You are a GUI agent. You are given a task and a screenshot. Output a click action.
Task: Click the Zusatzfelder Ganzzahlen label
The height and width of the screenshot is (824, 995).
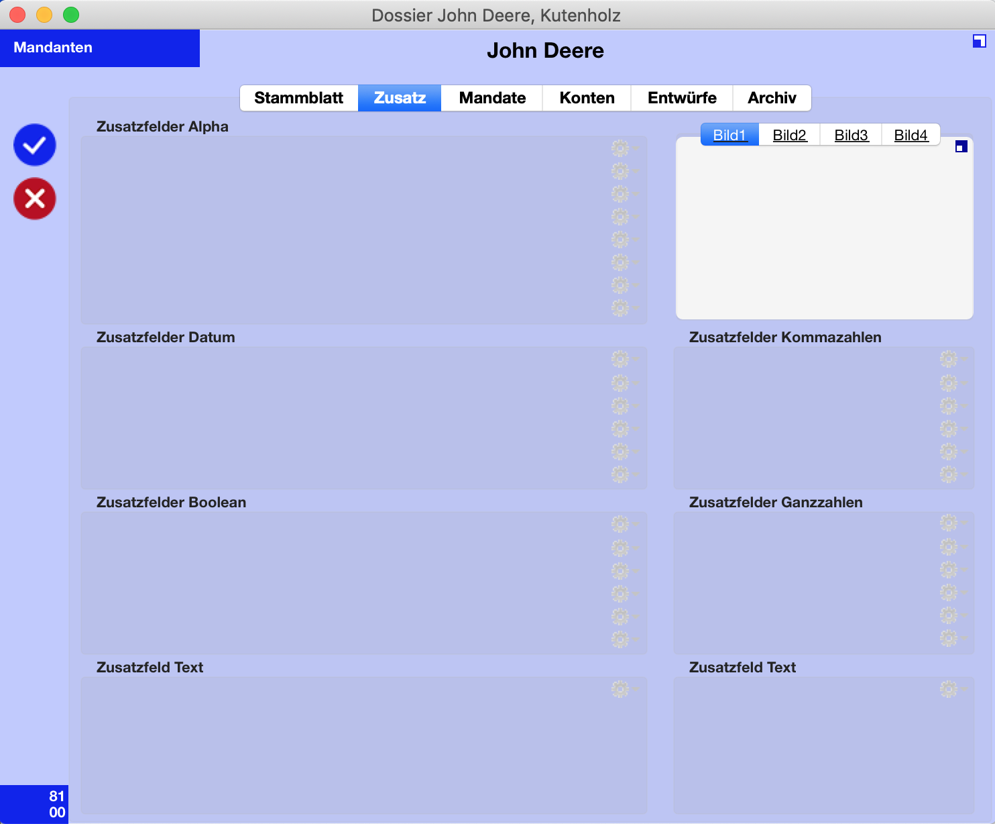point(776,503)
